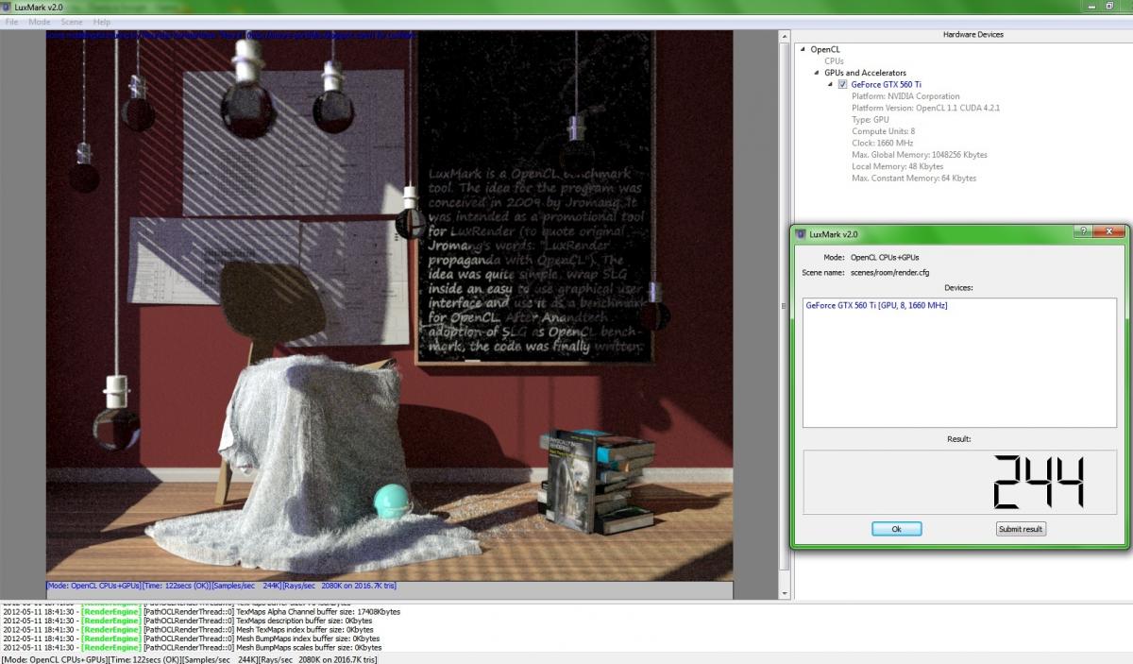Click the bottom status bar mode text
This screenshot has height=664, width=1133.
[x=189, y=658]
